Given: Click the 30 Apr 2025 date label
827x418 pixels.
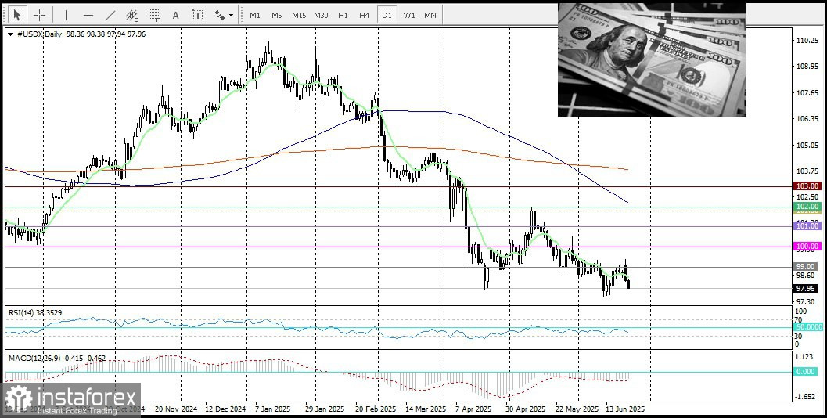Looking at the screenshot, I should (525, 409).
